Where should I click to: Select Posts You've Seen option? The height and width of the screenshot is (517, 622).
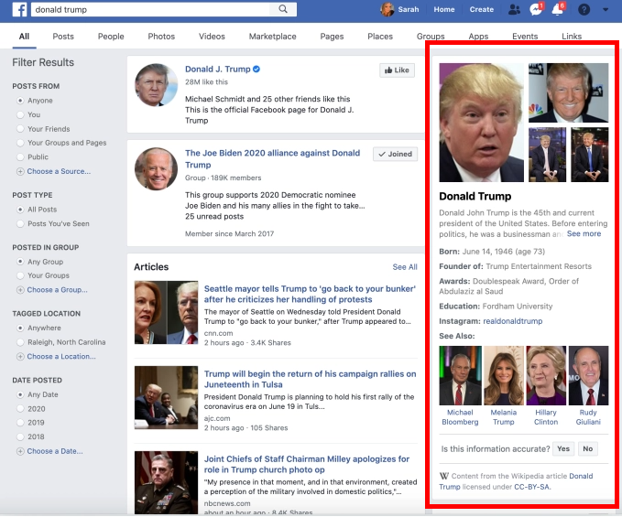tap(20, 224)
